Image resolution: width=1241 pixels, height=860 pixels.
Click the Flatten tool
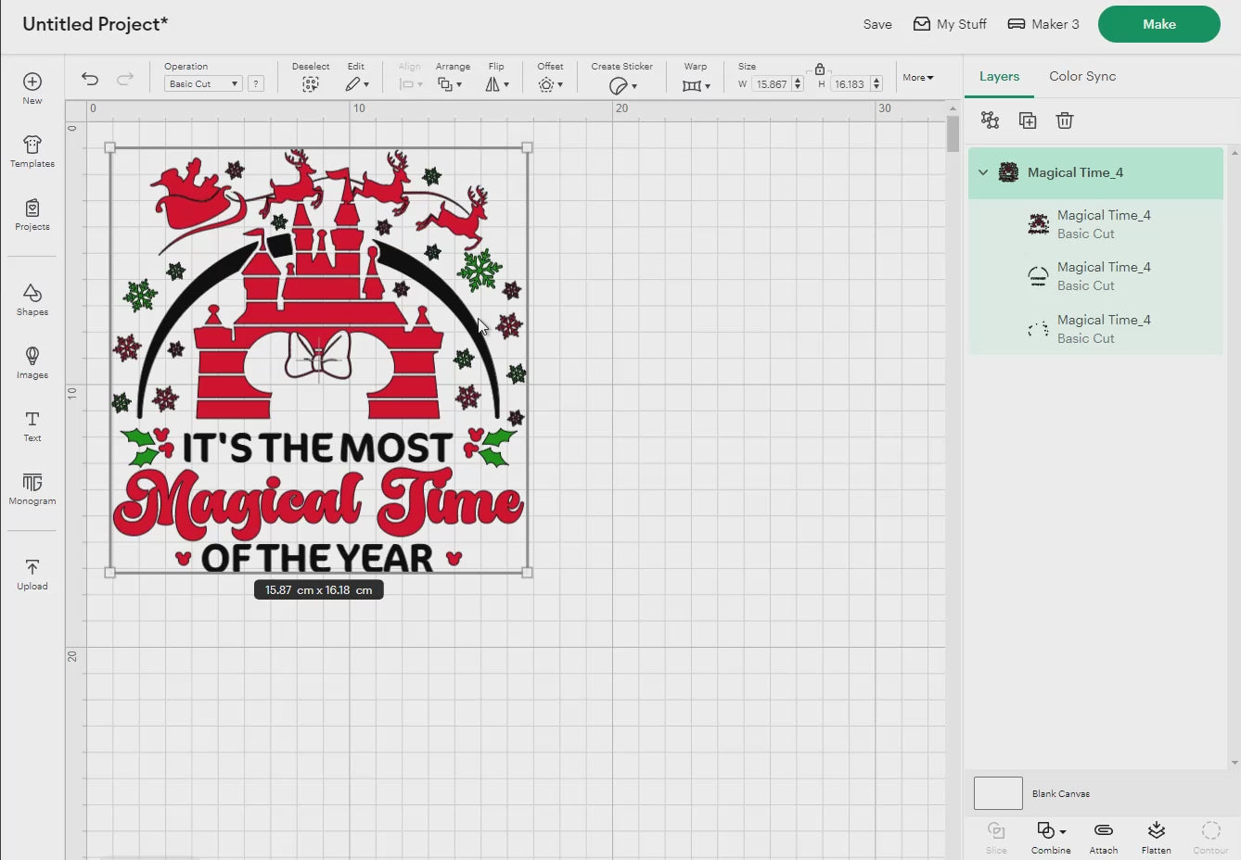click(1156, 837)
